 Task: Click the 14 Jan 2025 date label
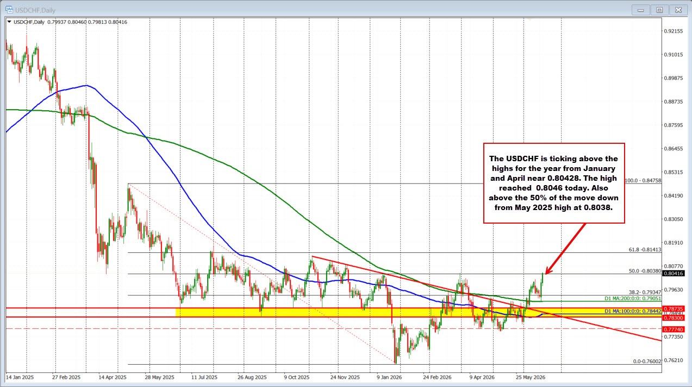20,376
